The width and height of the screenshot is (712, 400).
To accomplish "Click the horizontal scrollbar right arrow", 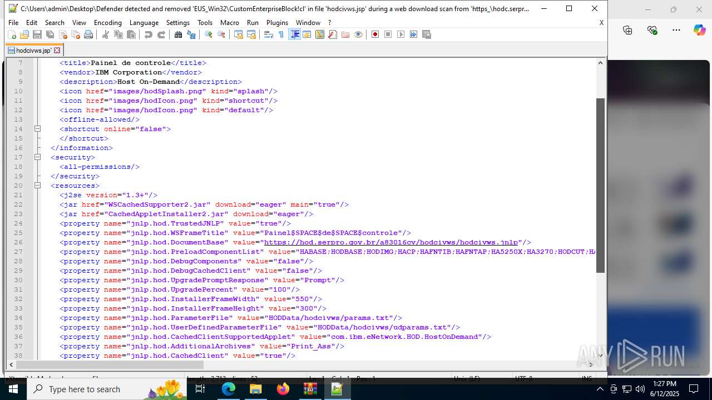I will point(591,365).
